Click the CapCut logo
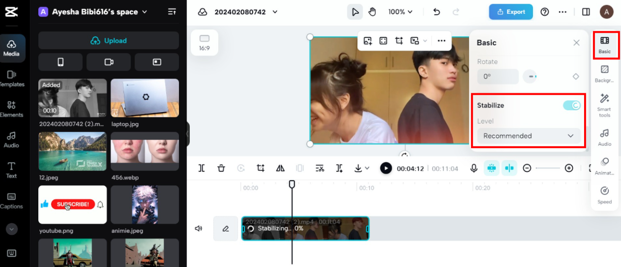This screenshot has width=621, height=267. pos(12,11)
